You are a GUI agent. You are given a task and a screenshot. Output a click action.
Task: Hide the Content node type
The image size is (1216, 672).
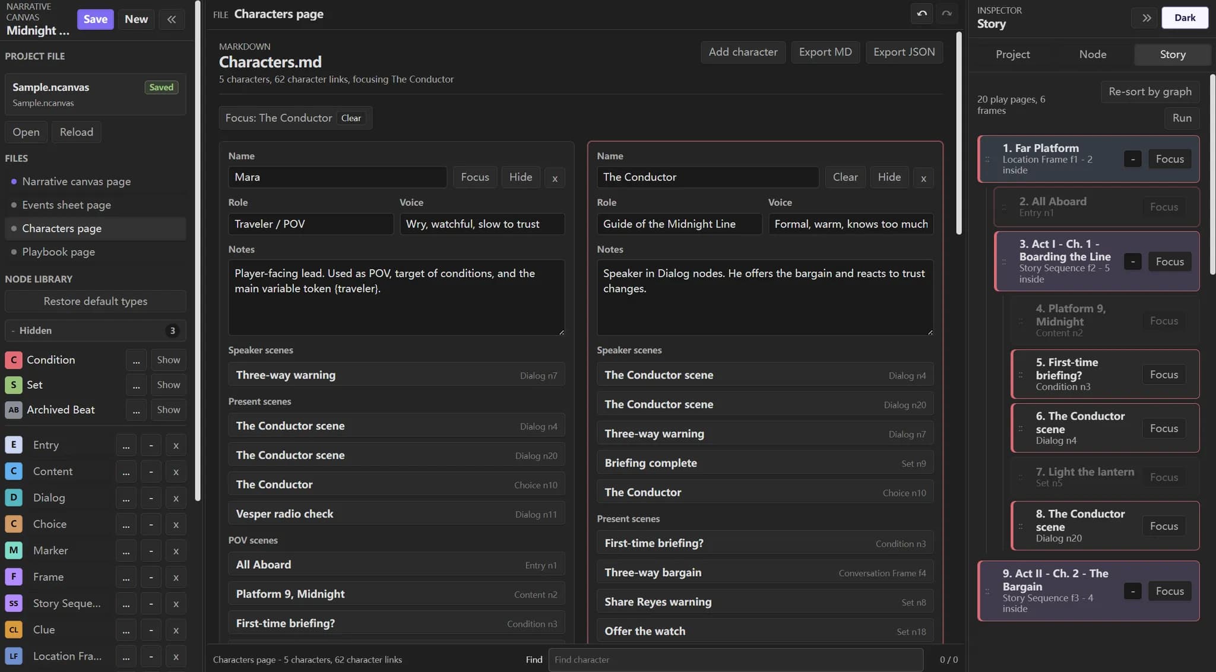pyautogui.click(x=151, y=472)
